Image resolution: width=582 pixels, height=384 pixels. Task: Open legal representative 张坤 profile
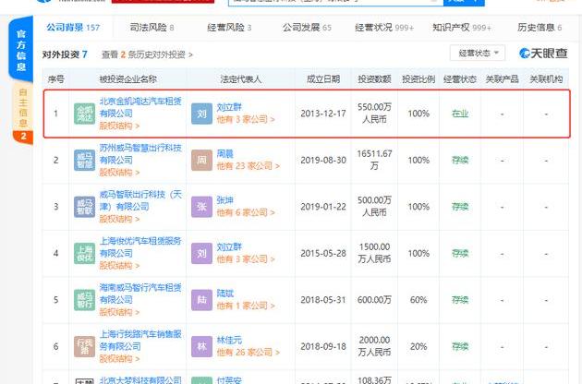click(x=224, y=200)
